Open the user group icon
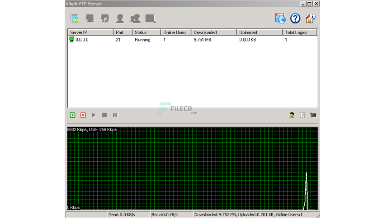This screenshot has width=378, height=218. 135,18
